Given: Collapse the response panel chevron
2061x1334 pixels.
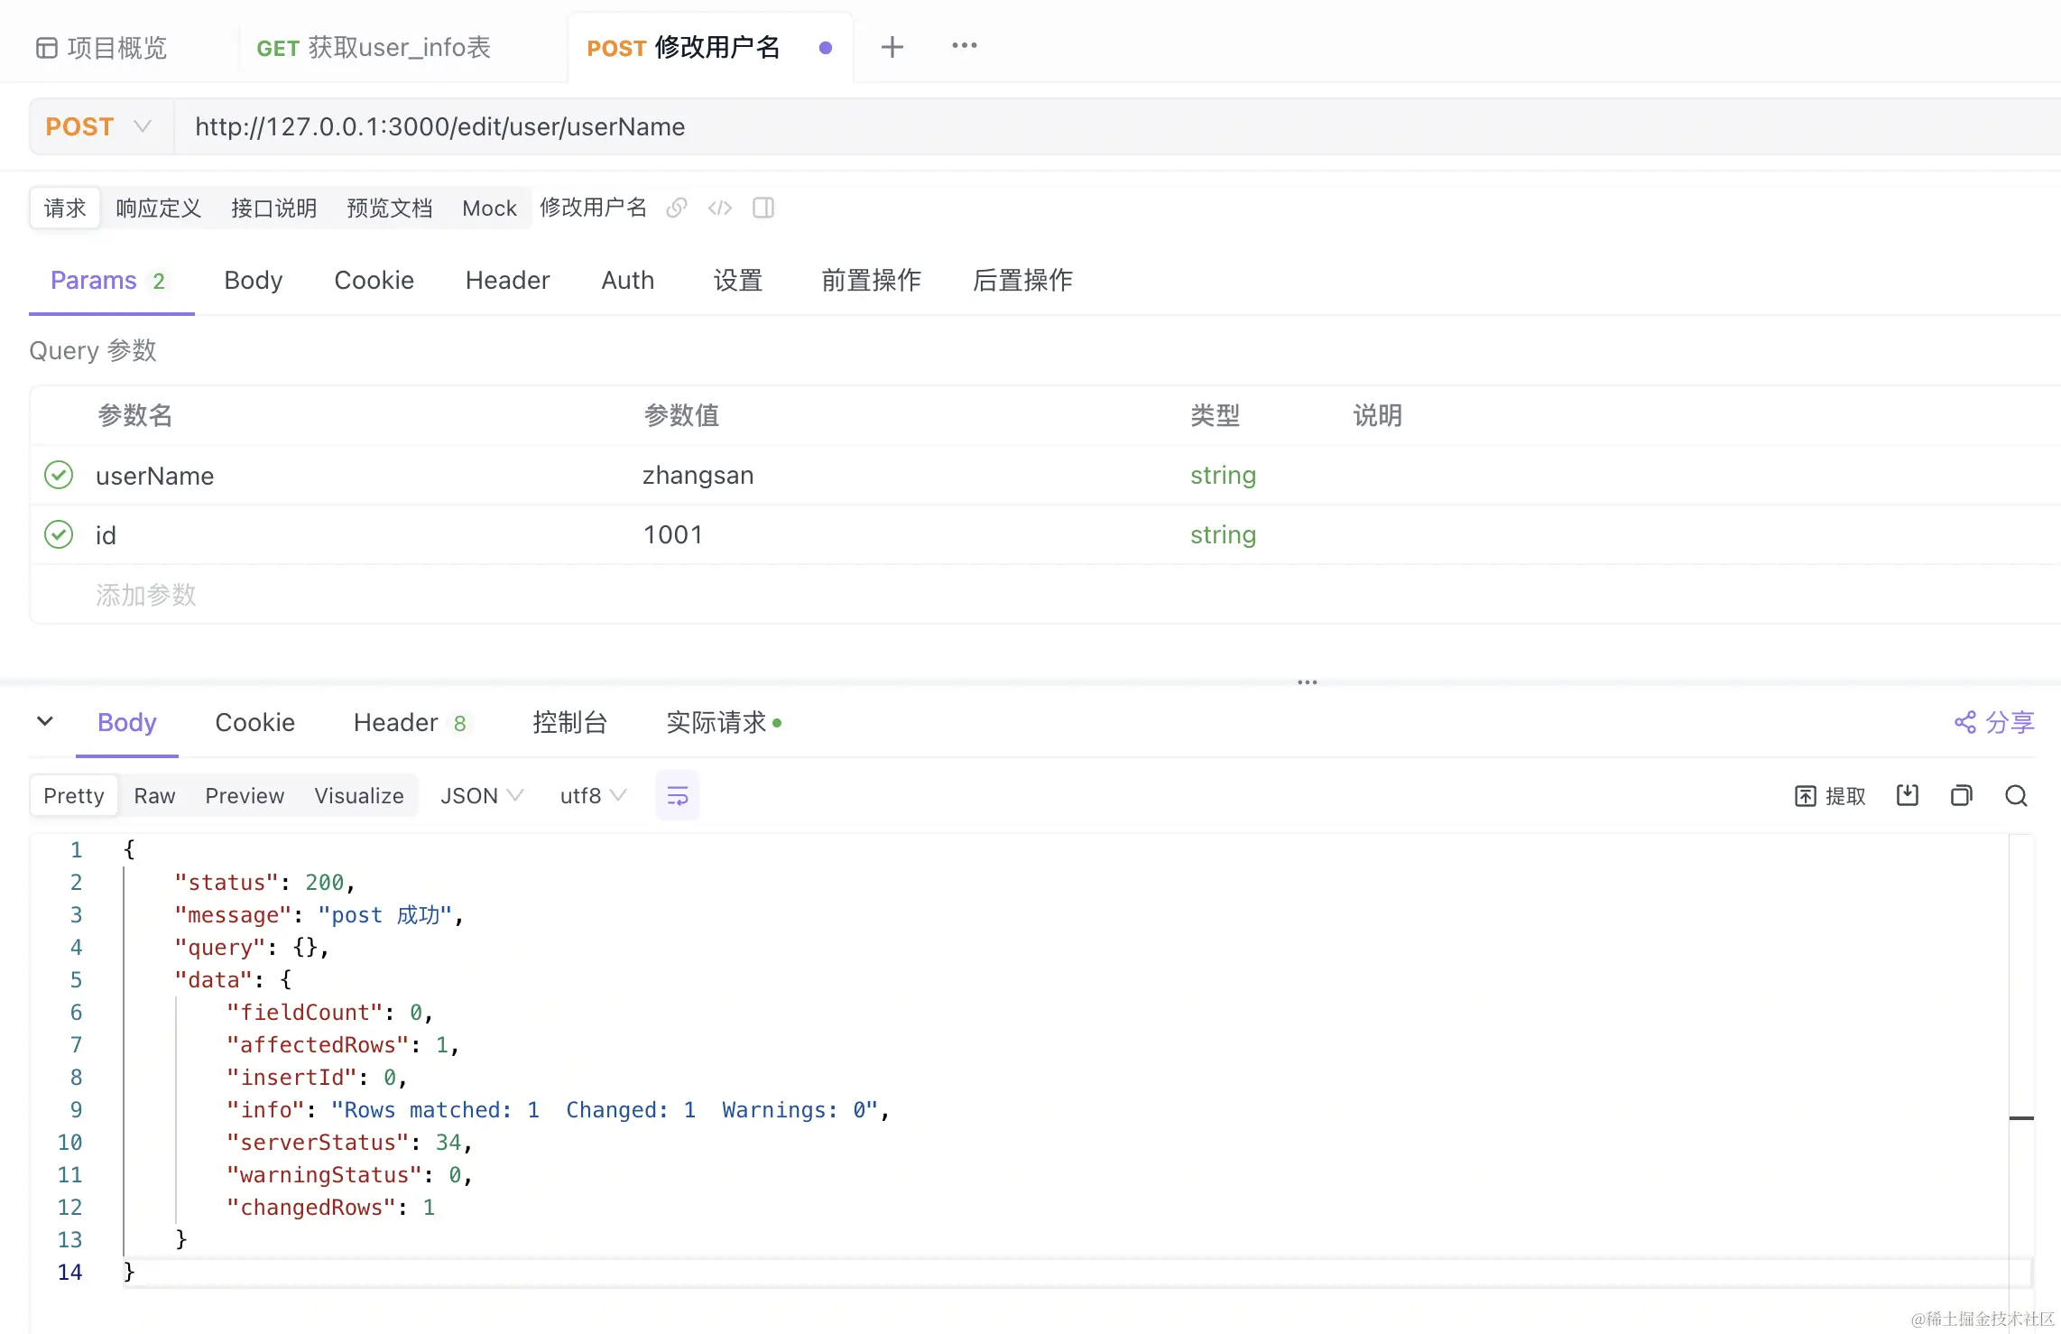Looking at the screenshot, I should pyautogui.click(x=45, y=721).
